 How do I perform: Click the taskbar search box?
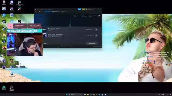coord(76,94)
